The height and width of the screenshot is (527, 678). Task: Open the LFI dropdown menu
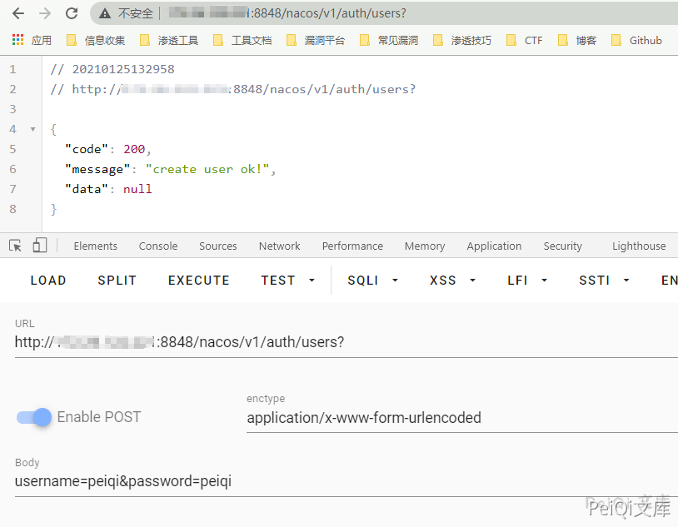pyautogui.click(x=527, y=281)
